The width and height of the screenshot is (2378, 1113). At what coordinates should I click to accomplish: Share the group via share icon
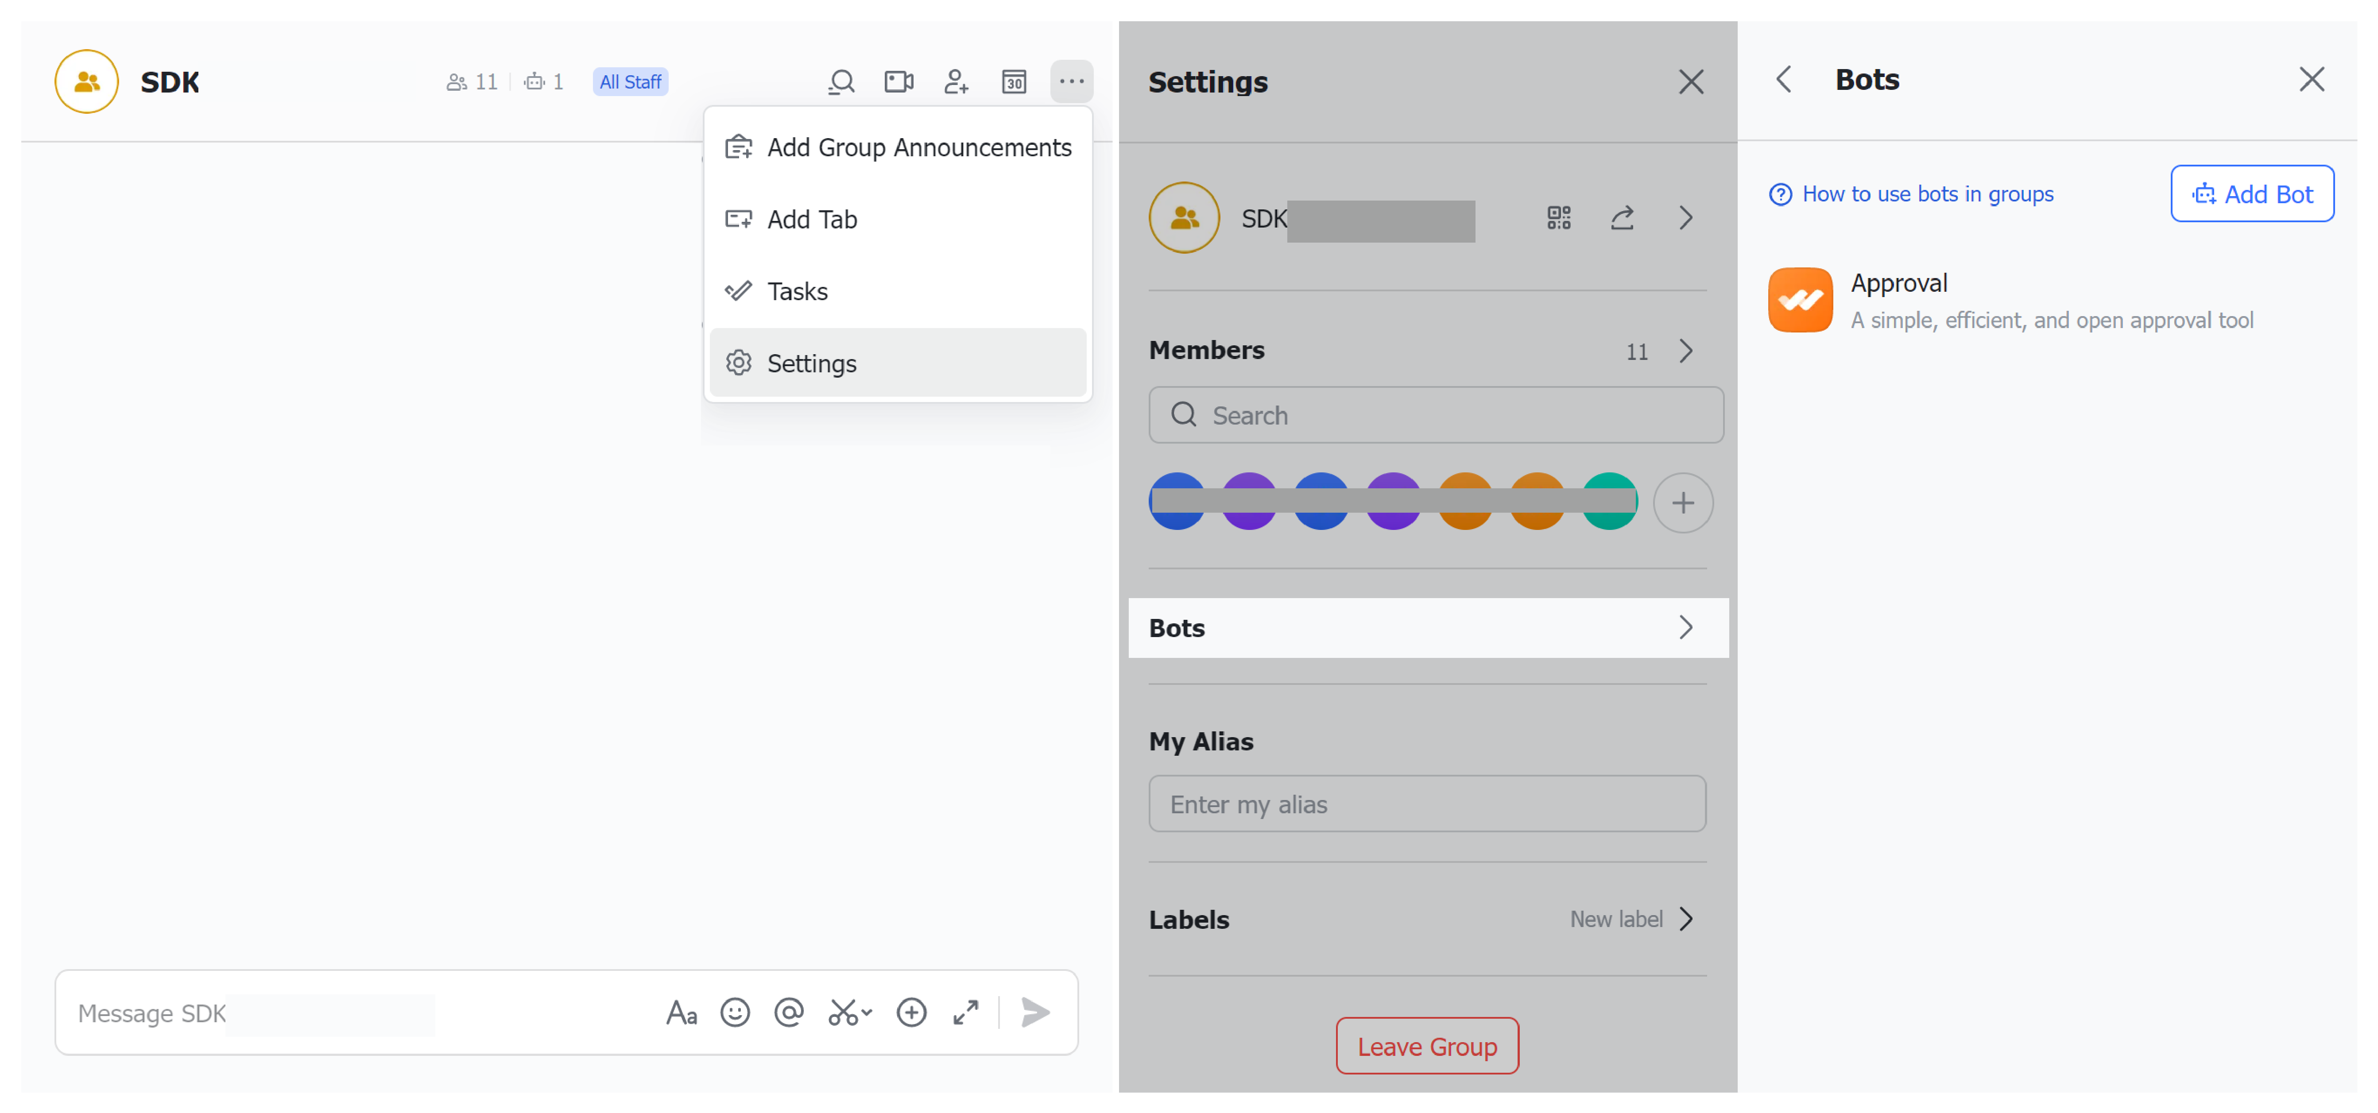coord(1622,218)
